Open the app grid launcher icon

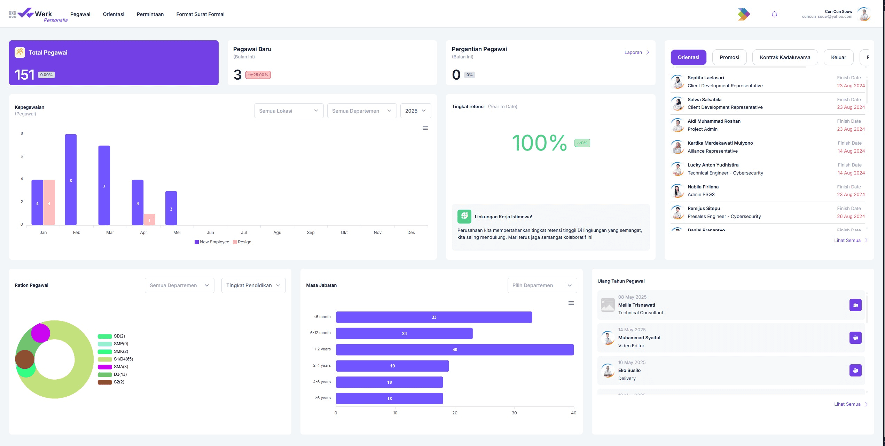tap(13, 14)
